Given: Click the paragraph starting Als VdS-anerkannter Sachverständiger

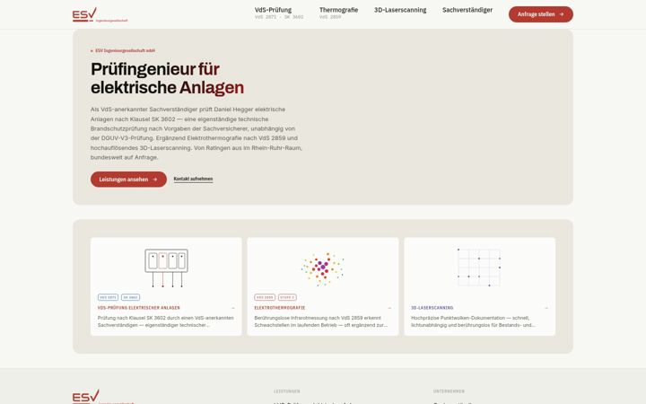Looking at the screenshot, I should tap(196, 133).
